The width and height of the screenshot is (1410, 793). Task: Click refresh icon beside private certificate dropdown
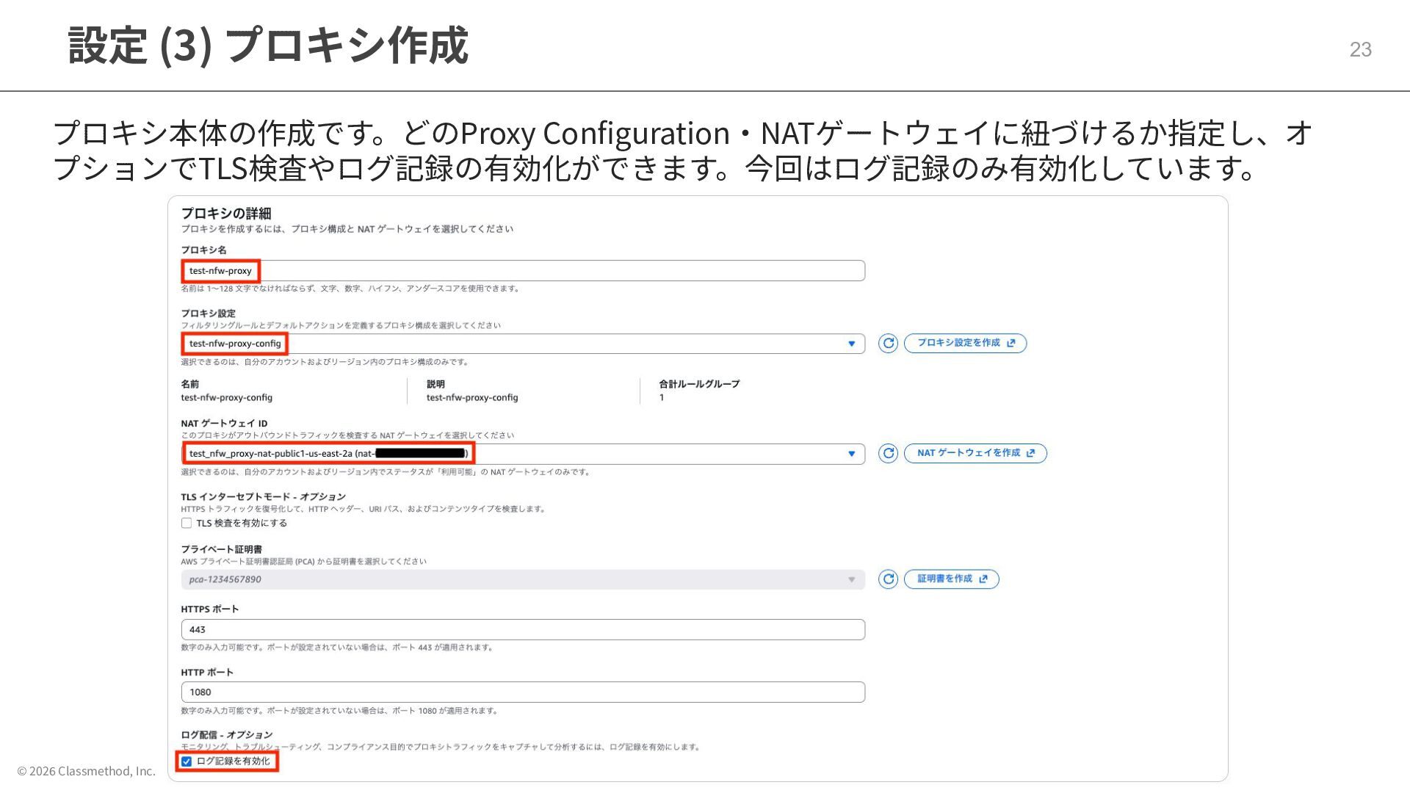click(888, 579)
